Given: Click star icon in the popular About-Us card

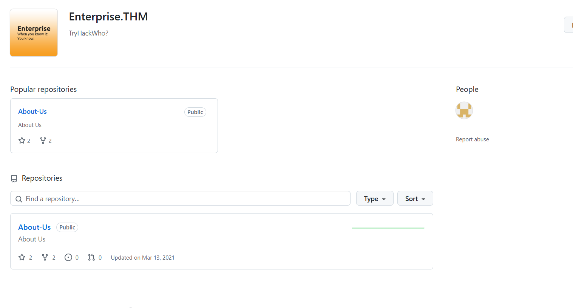Looking at the screenshot, I should click(x=22, y=141).
